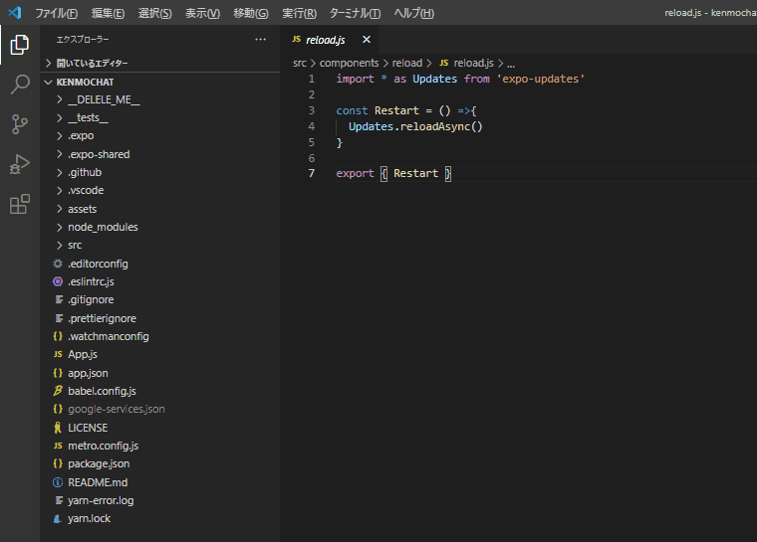Image resolution: width=757 pixels, height=542 pixels.
Task: Expand the __tests__ folder
Action: (60, 117)
